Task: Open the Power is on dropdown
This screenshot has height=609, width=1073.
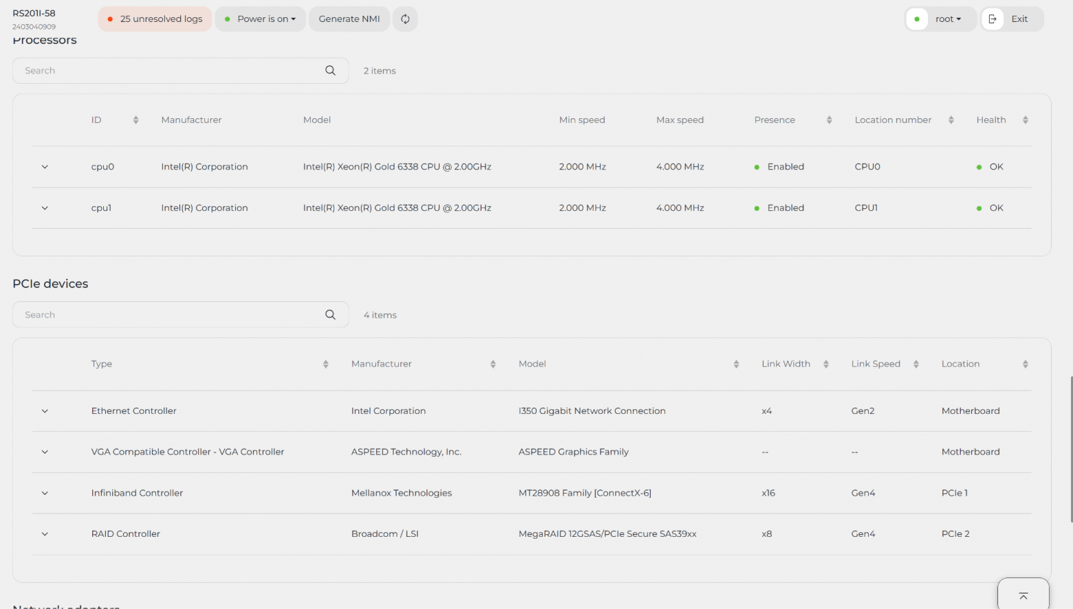Action: coord(261,19)
